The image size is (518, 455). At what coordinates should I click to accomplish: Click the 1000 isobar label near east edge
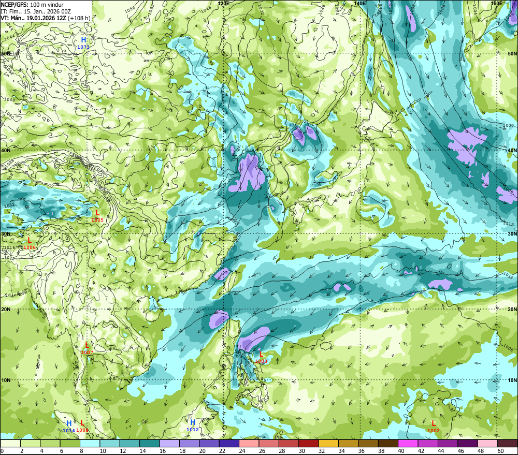[x=509, y=125]
